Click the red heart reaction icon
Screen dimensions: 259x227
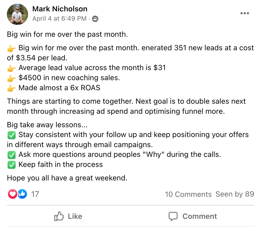click(x=12, y=194)
